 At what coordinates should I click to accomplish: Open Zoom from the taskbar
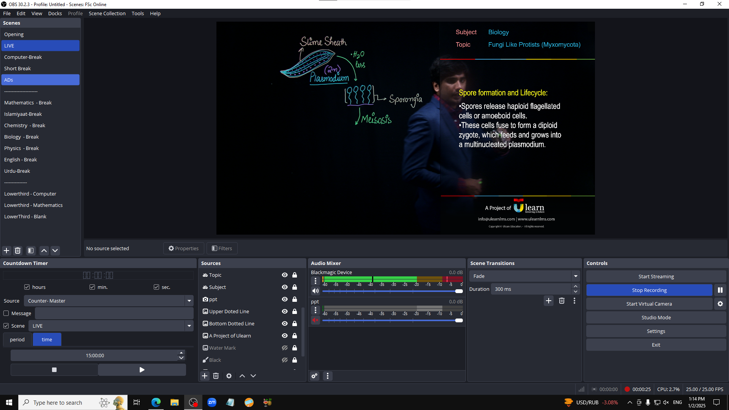click(x=212, y=402)
